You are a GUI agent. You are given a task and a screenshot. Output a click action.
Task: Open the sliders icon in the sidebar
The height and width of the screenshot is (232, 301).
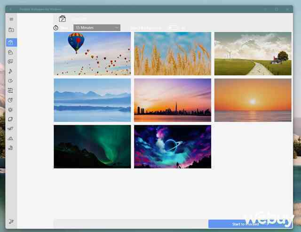pyautogui.click(x=10, y=90)
